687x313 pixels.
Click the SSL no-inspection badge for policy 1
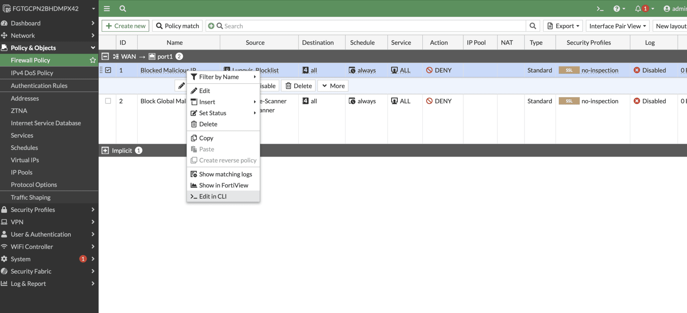[x=569, y=70]
